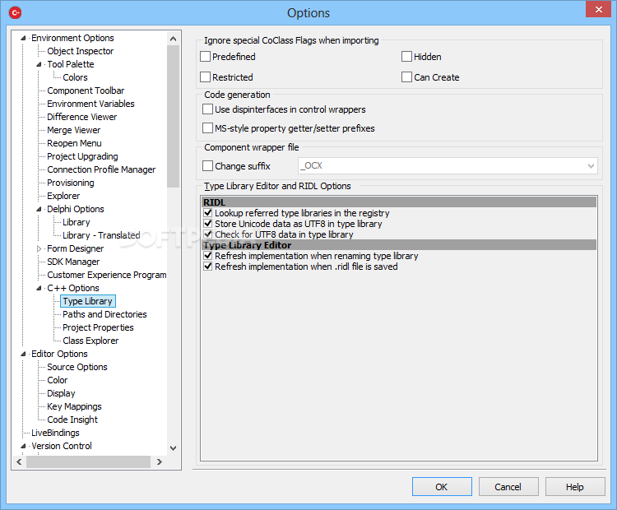The width and height of the screenshot is (617, 510).
Task: Close the Options dialog
Action: [x=599, y=9]
